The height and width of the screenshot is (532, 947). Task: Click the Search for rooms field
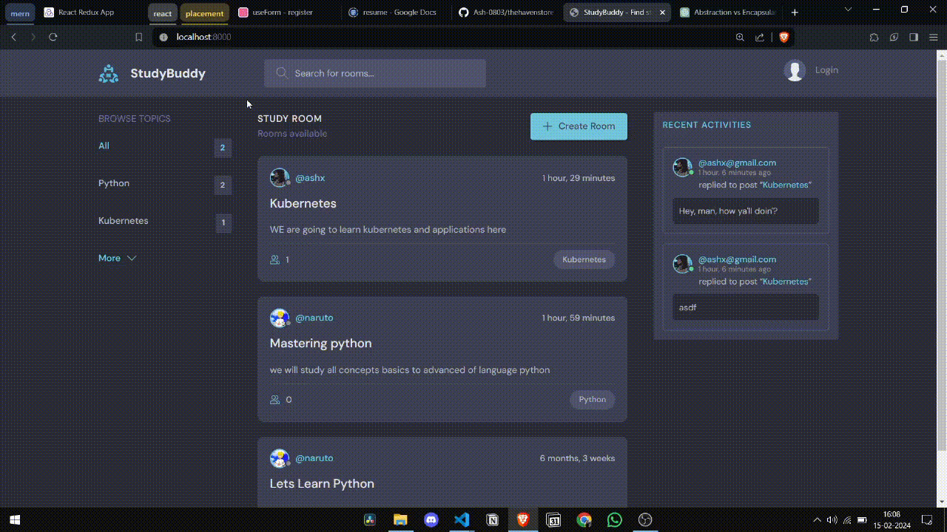pyautogui.click(x=375, y=73)
